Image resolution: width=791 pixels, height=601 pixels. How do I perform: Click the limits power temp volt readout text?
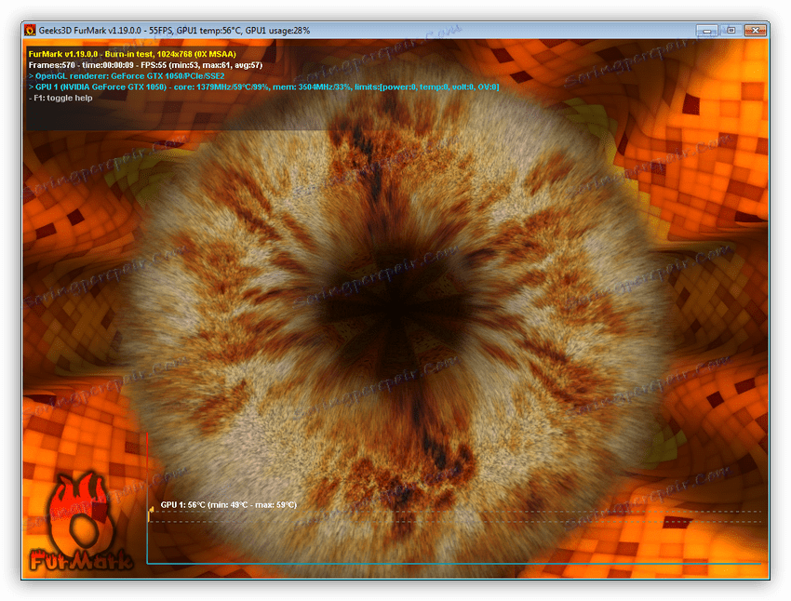click(427, 87)
